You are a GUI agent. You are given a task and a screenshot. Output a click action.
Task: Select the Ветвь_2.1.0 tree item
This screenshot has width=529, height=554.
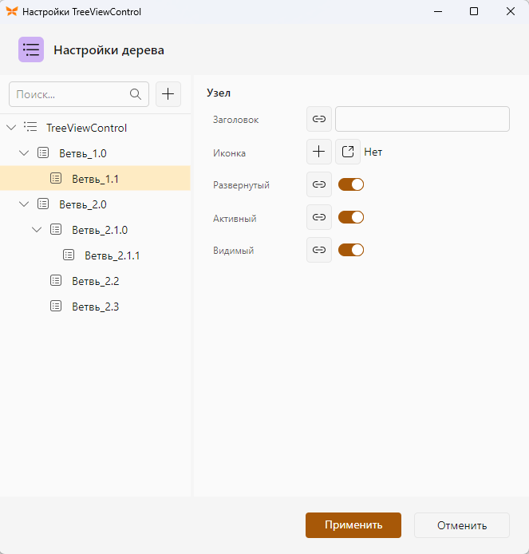95,230
